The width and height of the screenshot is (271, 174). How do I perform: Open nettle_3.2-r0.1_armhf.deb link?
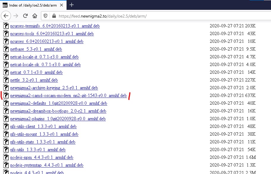coord(34,80)
